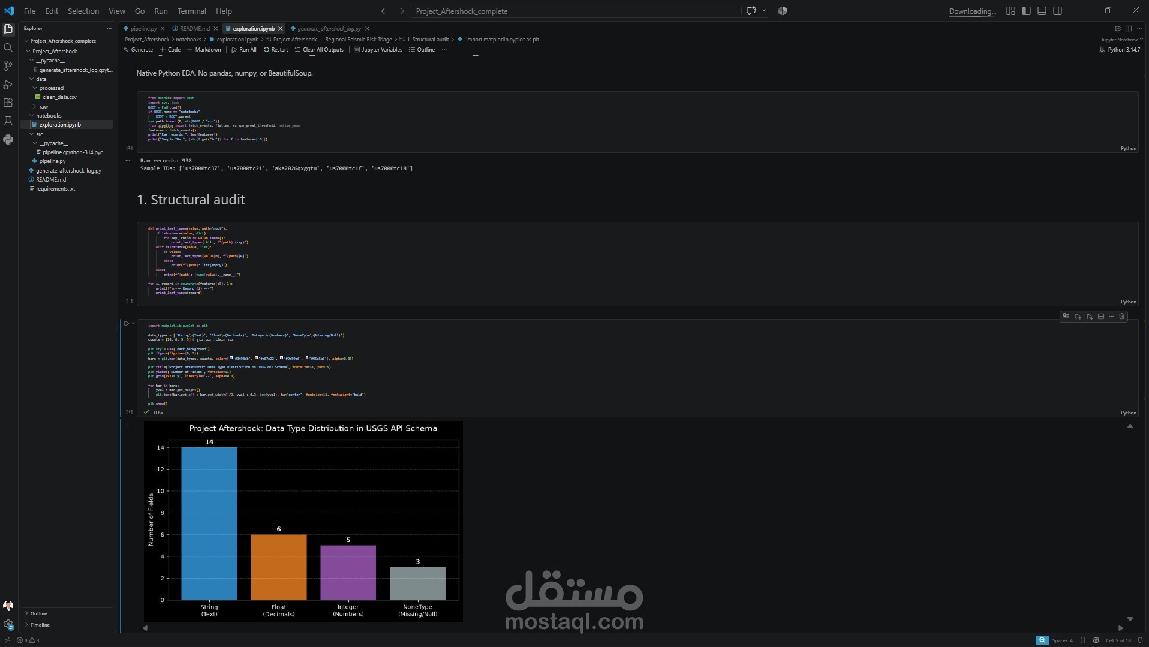
Task: Open the Run and Debug view
Action: click(x=8, y=85)
